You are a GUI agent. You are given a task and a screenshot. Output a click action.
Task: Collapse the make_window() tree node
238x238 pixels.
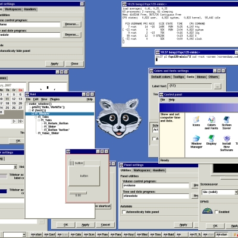click(27, 104)
